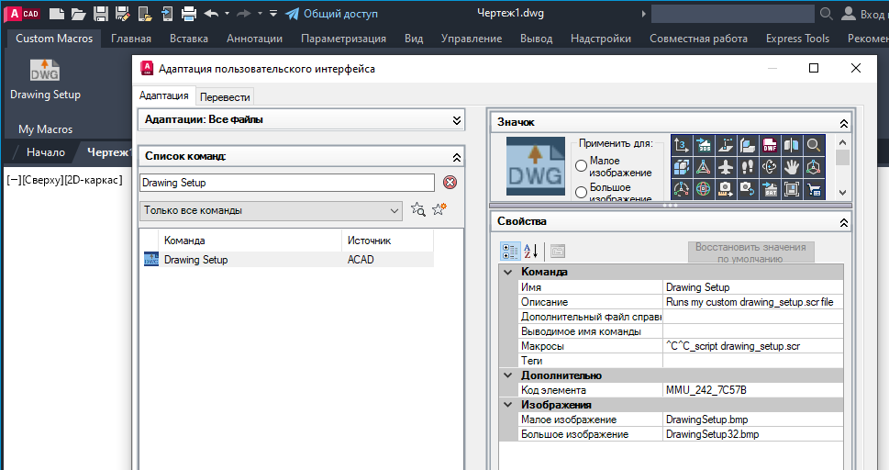889x470 pixels.
Task: Click the Plot printer icon
Action: click(189, 14)
